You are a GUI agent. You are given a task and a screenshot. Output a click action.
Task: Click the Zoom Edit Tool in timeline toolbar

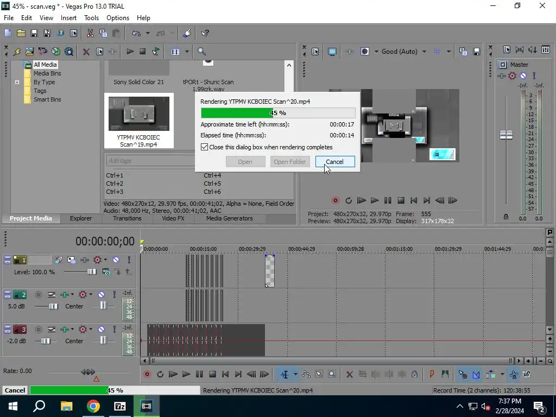point(332,374)
